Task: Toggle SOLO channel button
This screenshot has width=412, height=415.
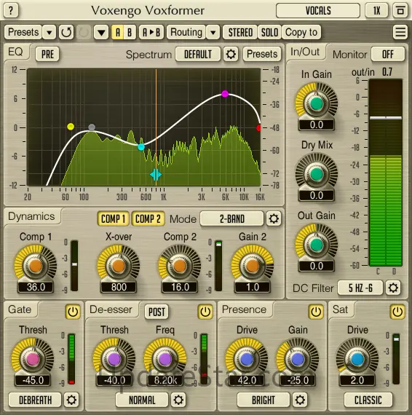Action: tap(269, 32)
